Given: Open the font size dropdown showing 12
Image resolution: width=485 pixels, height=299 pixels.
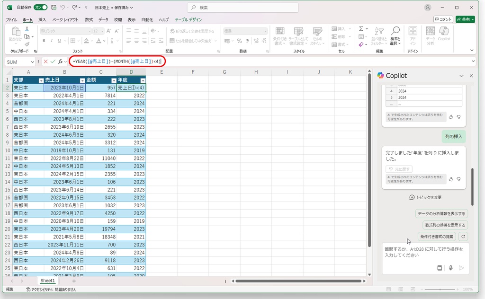Looking at the screenshot, I should (103, 31).
